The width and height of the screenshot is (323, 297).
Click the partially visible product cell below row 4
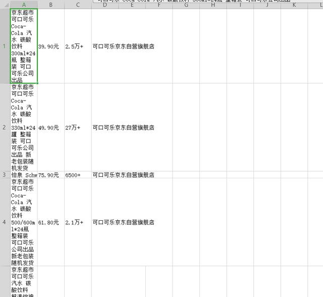click(x=24, y=281)
